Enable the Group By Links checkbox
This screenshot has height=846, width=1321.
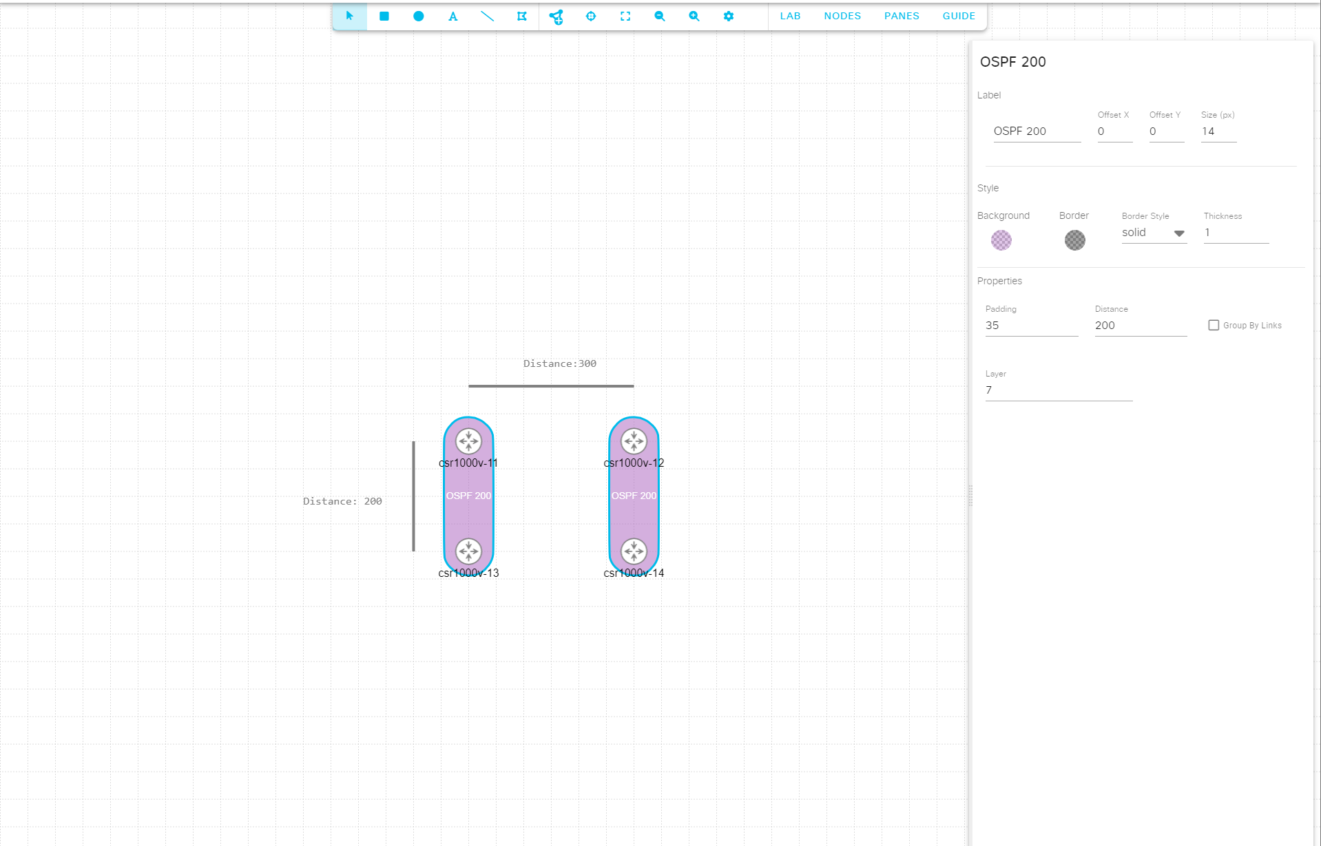(x=1214, y=325)
